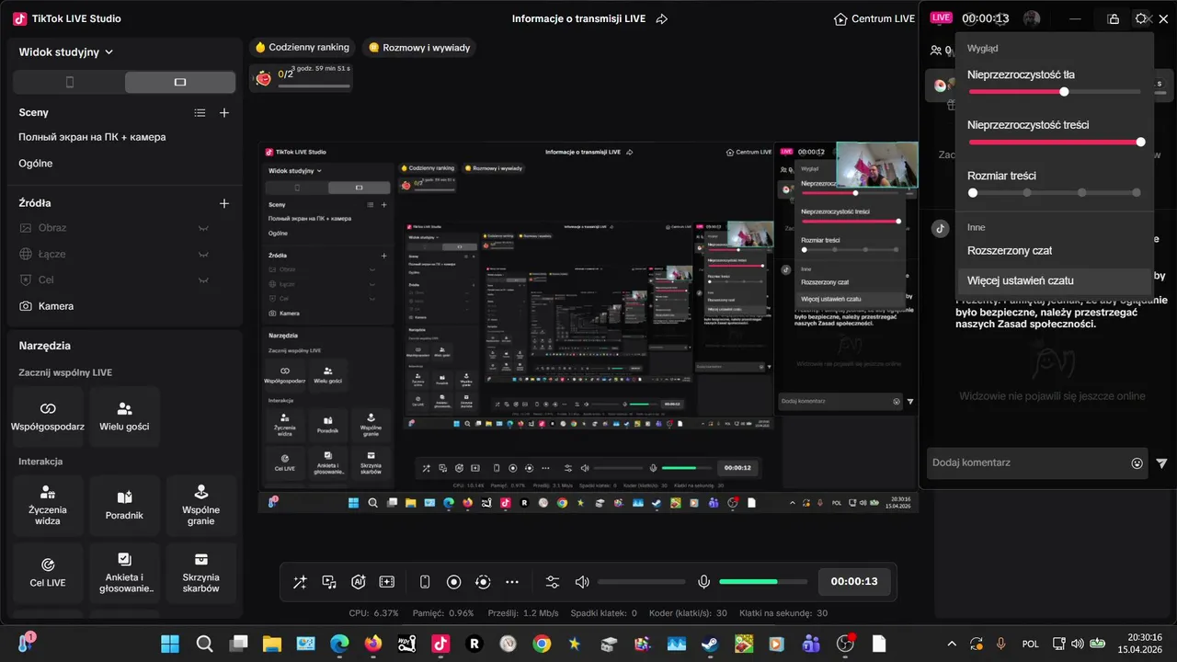Expand the Widok studyjny dropdown
Screen dimensions: 1177x662
tap(66, 52)
